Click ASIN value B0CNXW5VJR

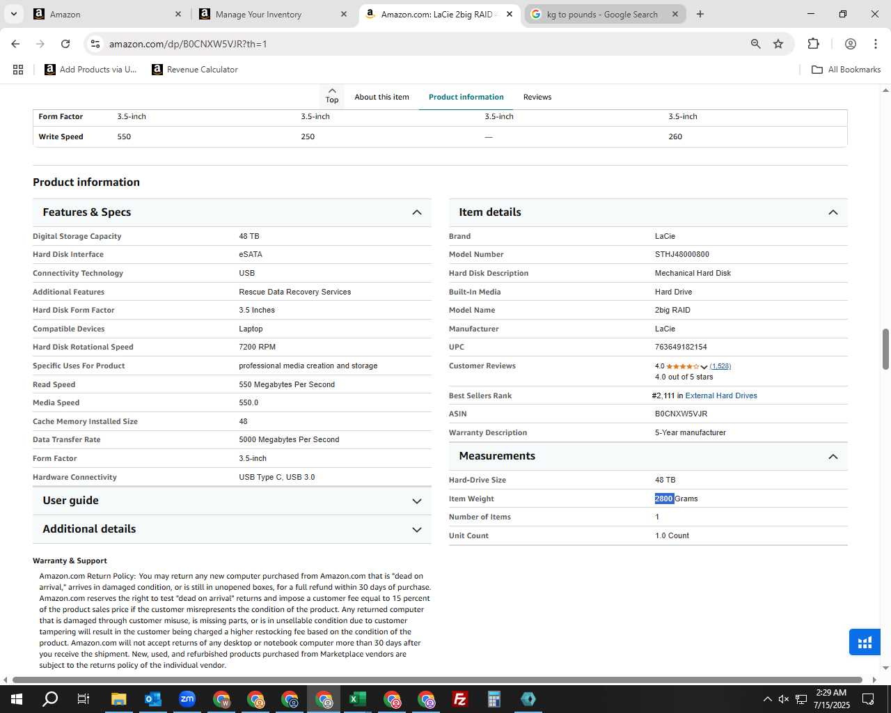[x=681, y=414]
